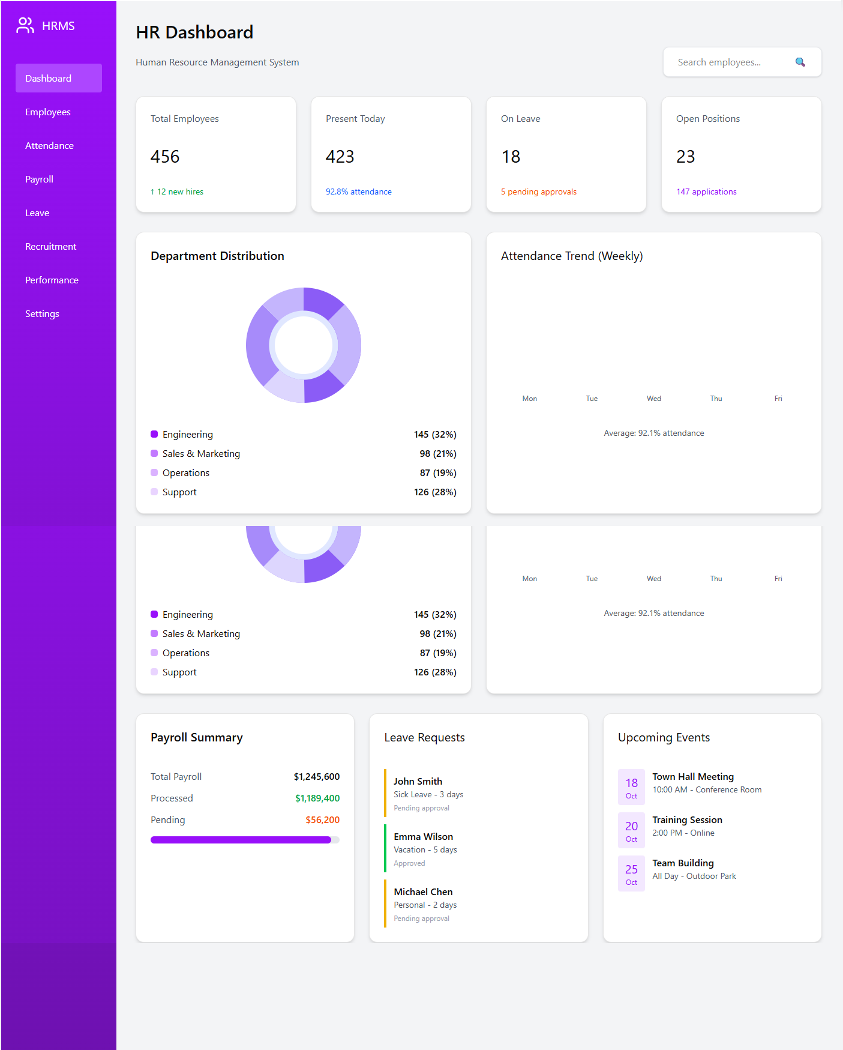Click the HRMS people logo icon
The image size is (843, 1050).
[25, 26]
